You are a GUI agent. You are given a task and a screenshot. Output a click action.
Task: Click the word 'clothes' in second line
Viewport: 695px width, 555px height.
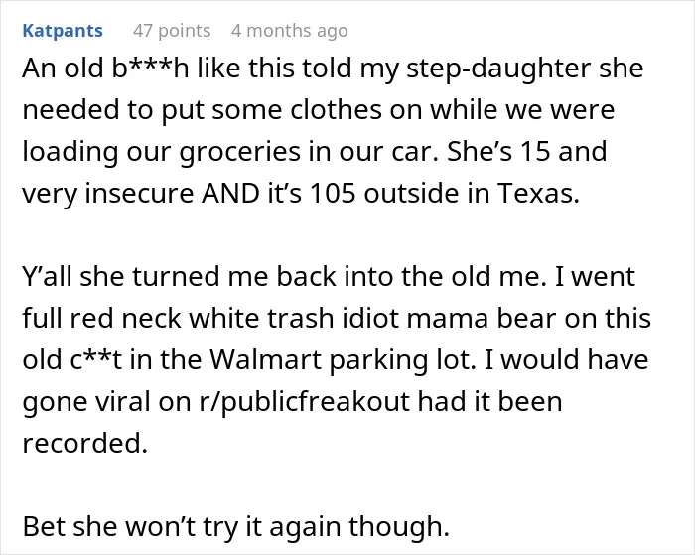[336, 110]
